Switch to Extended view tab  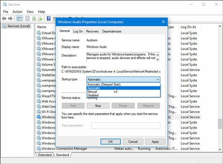45,155
